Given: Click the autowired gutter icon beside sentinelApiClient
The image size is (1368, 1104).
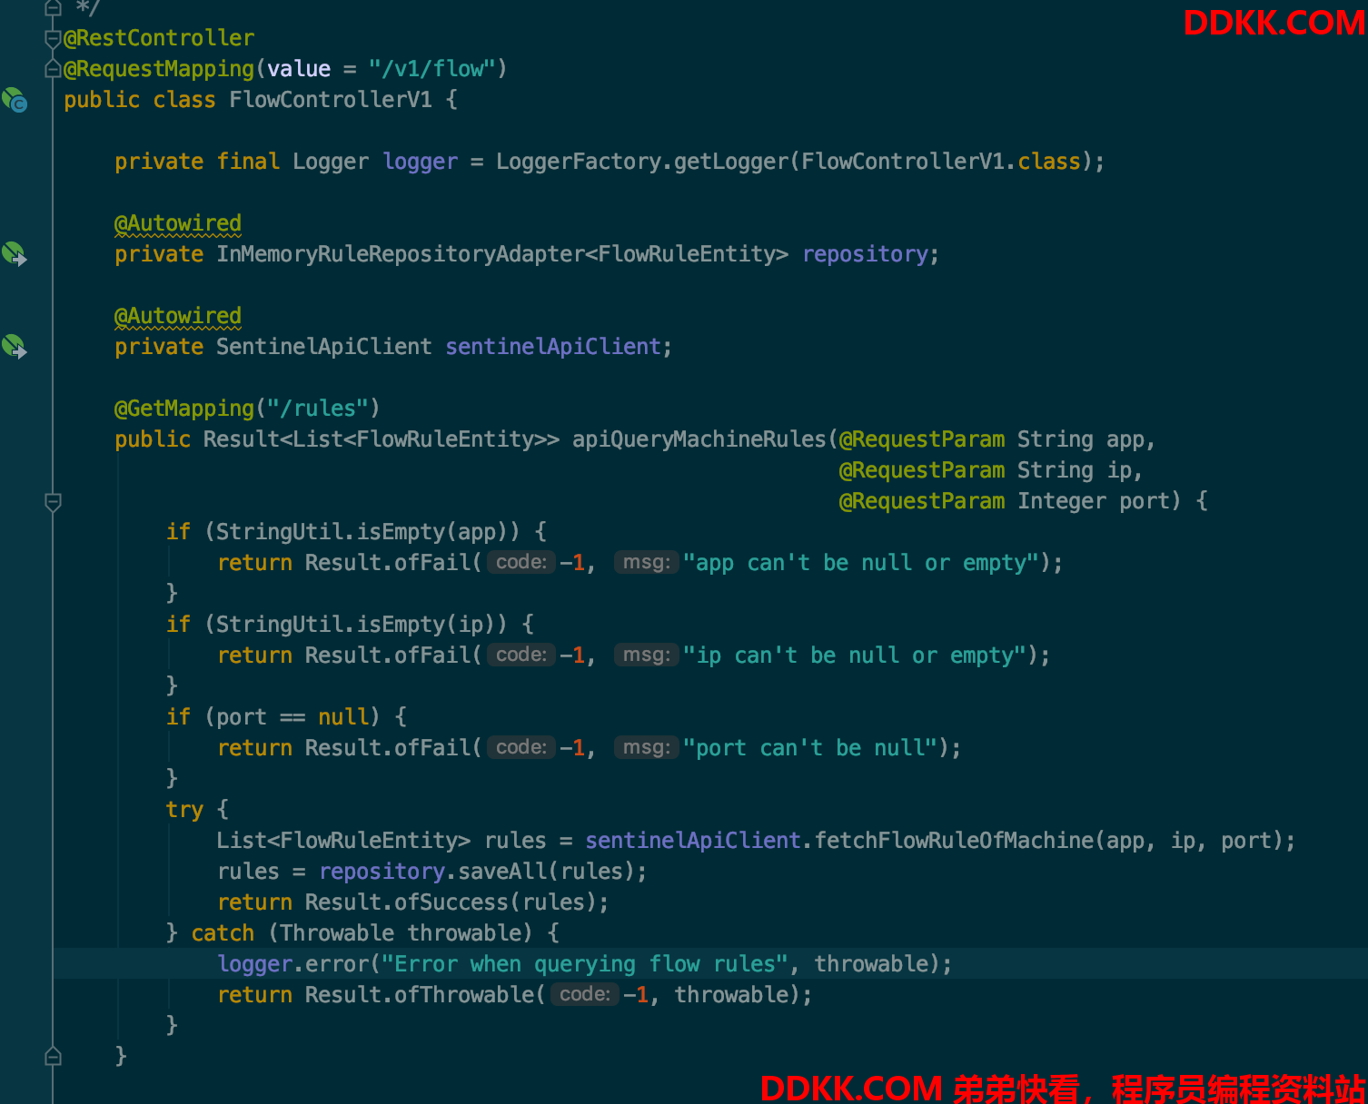Looking at the screenshot, I should click(15, 347).
